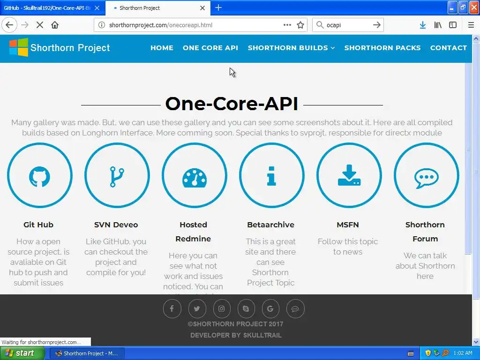Click the keyboard icon in the taskbar
This screenshot has width=480, height=360.
[411, 353]
